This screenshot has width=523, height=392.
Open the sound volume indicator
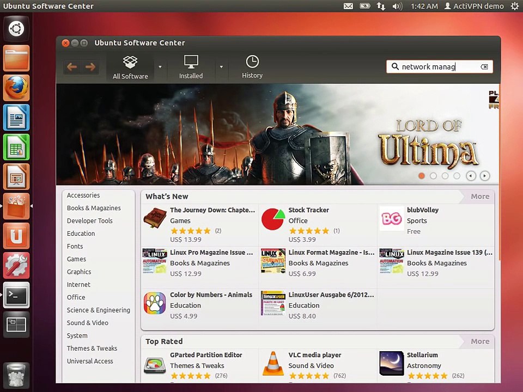(397, 6)
